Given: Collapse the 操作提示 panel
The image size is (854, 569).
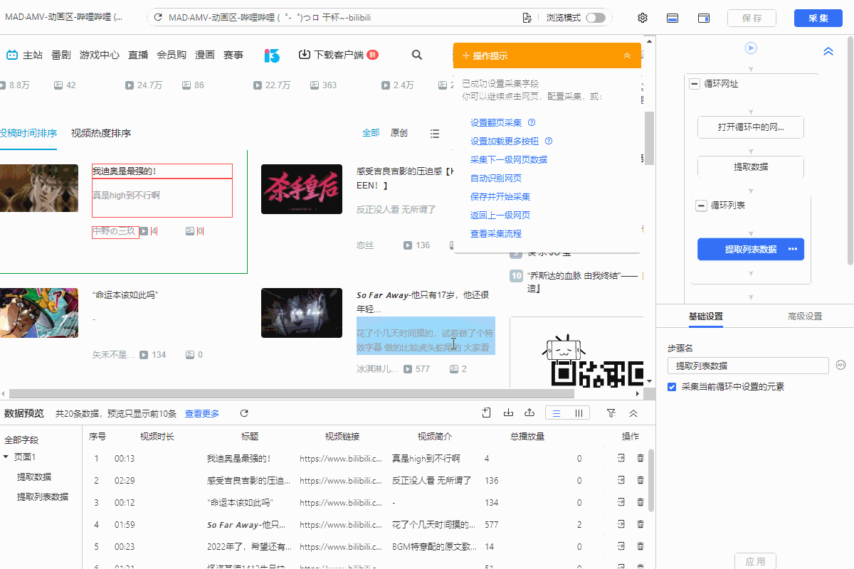Looking at the screenshot, I should point(627,55).
